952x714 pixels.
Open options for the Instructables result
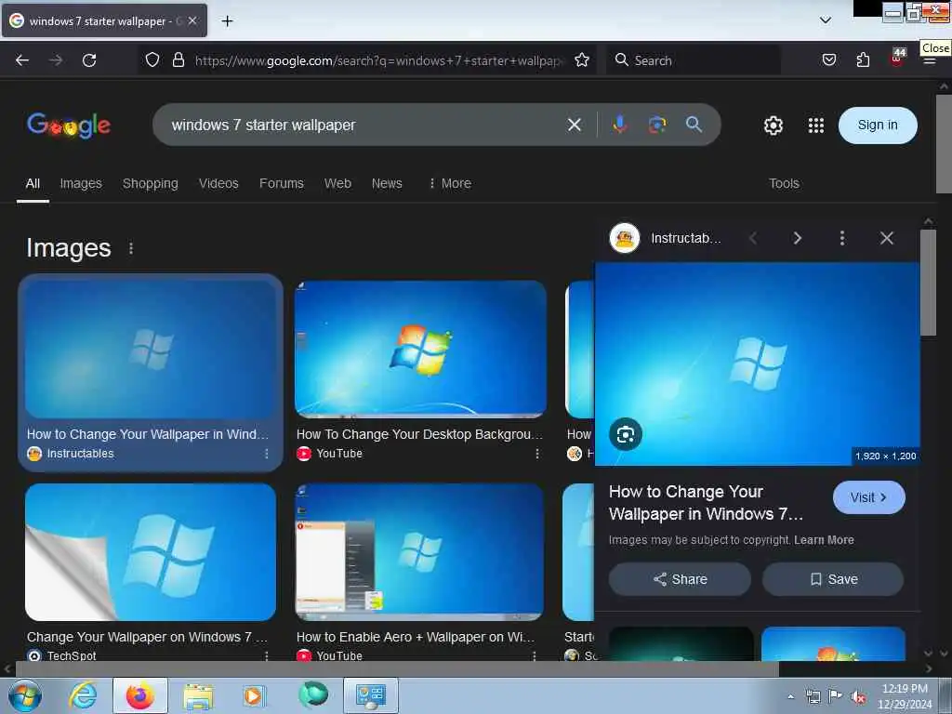(267, 454)
